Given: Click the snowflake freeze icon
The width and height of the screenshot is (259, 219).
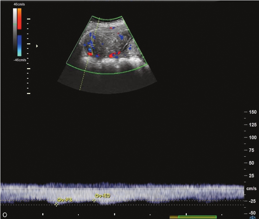Looking at the screenshot, I should coord(252,217).
